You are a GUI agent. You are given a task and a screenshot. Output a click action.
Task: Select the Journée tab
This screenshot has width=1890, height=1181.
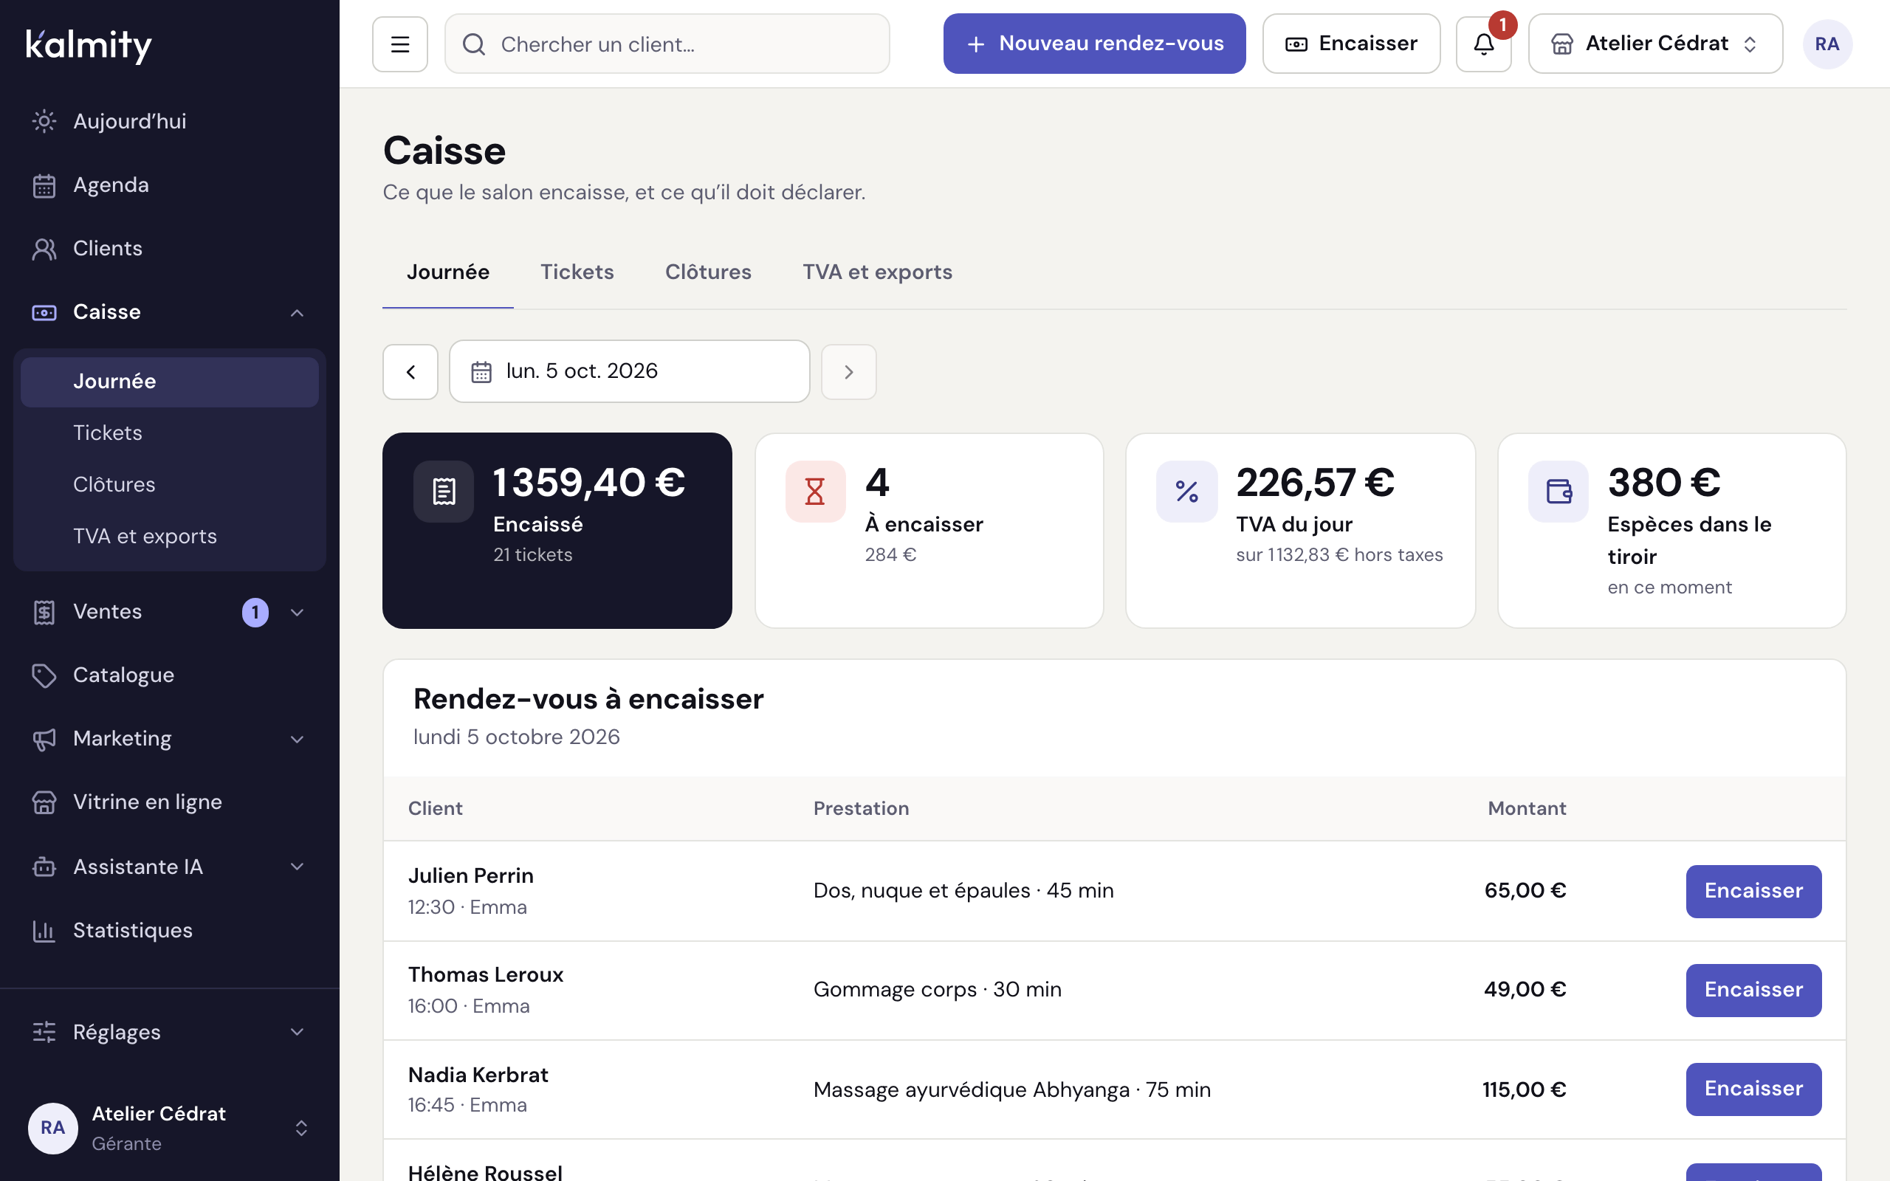[x=448, y=272]
